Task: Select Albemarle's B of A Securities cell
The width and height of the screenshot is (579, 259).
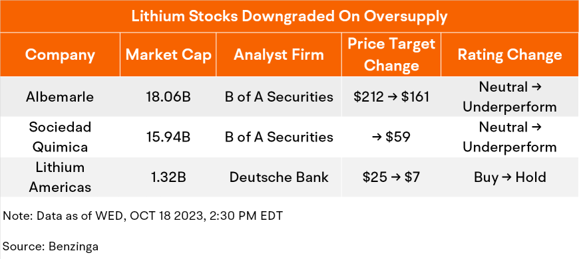Action: click(279, 97)
